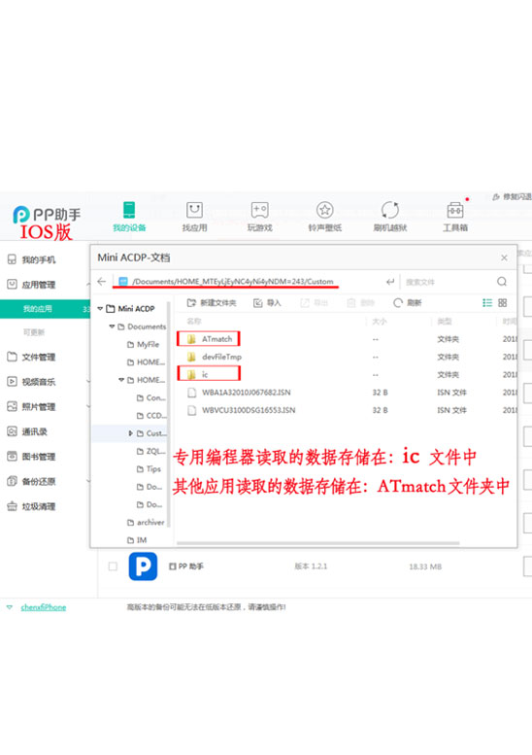532x755 pixels.
Task: Collapse the Documents tree folder
Action: click(x=112, y=326)
